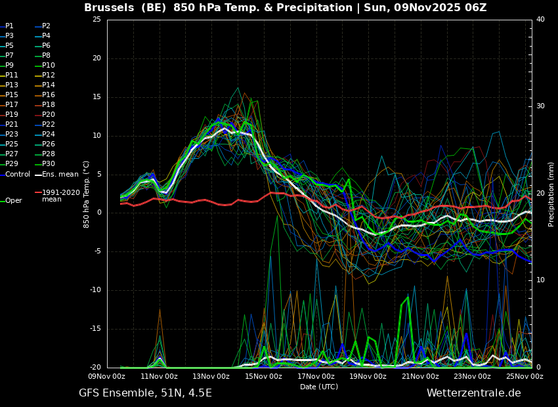Select the P30 legend label

pos(49,163)
